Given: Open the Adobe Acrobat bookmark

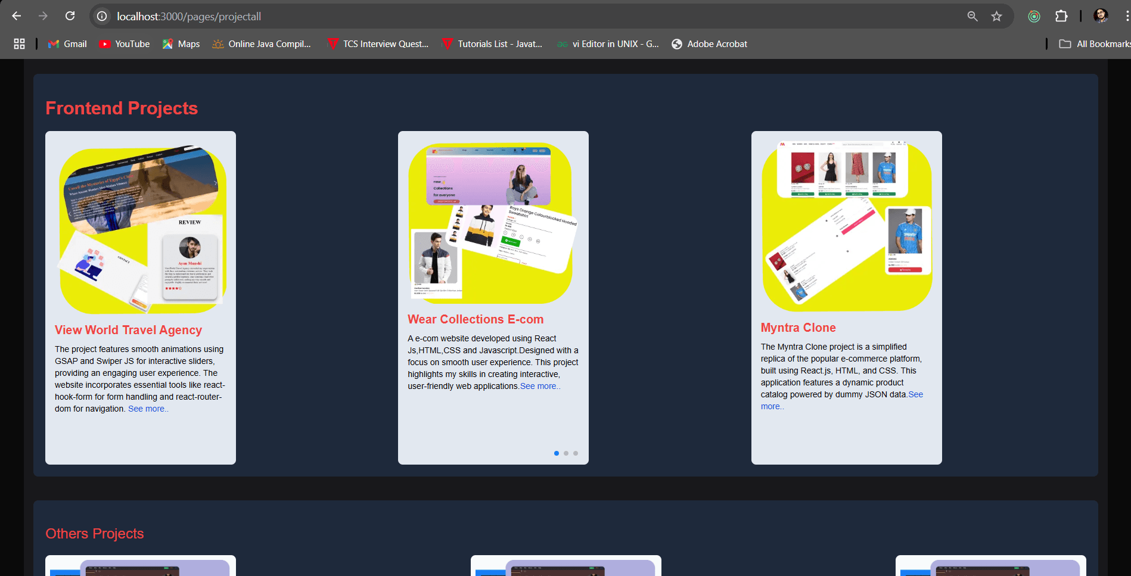Looking at the screenshot, I should click(x=710, y=43).
